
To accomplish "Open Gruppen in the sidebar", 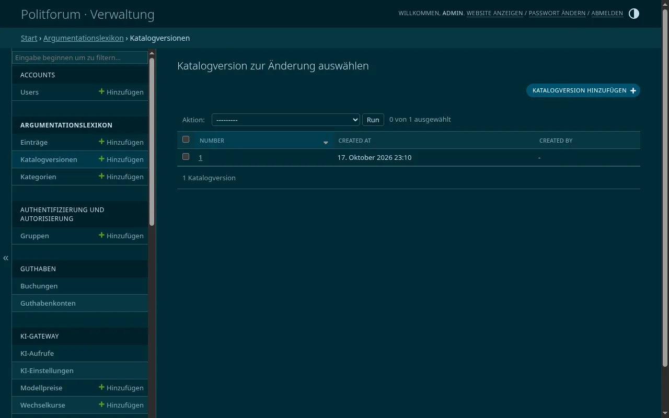I will click(x=34, y=236).
